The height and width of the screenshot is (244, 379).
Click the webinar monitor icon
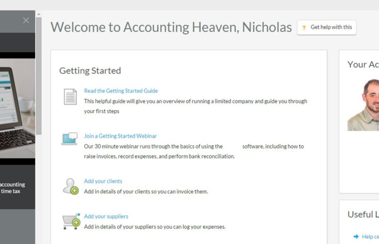click(x=69, y=139)
